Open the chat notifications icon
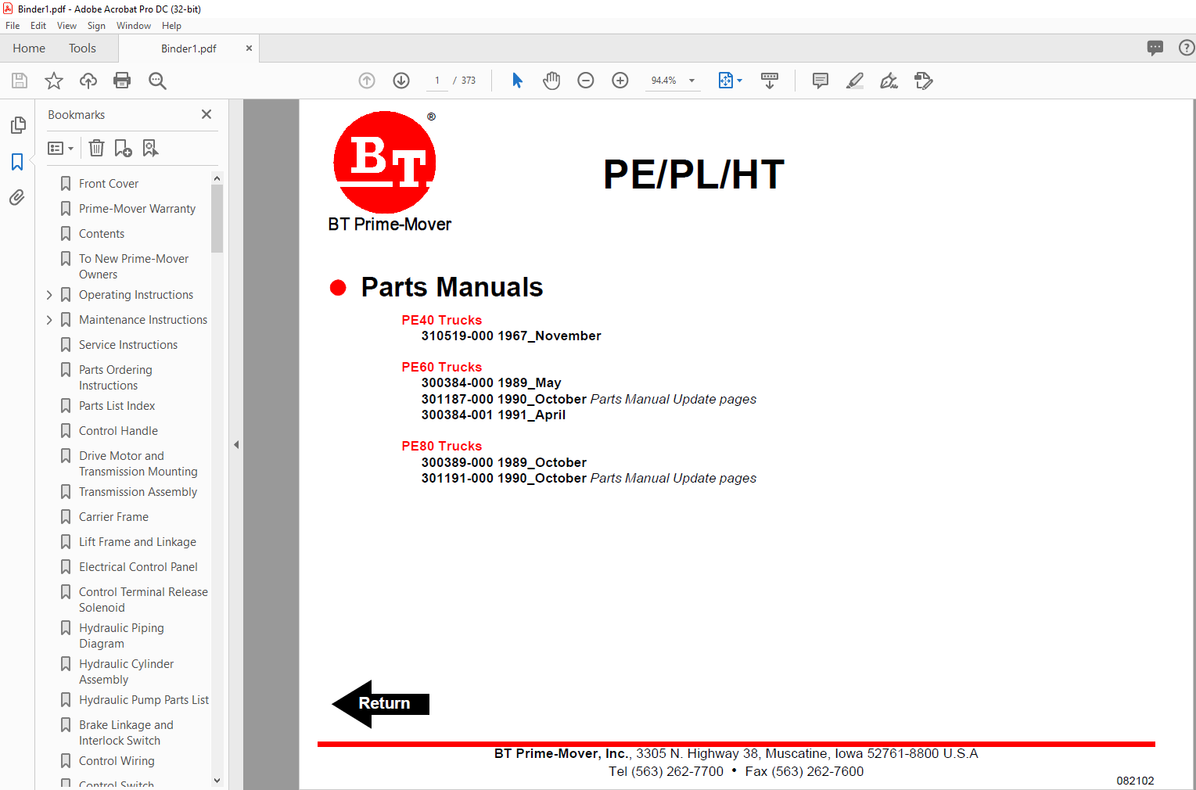1196x790 pixels. pos(1155,48)
